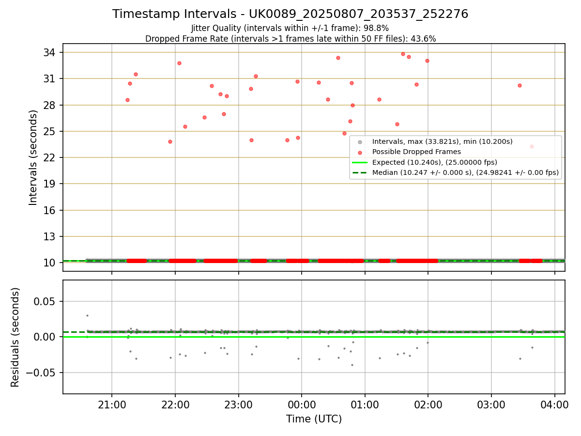Click legend entry 'Intervals, max (33.821s), min (10.200s)'
The height and width of the screenshot is (436, 581).
pyautogui.click(x=442, y=141)
